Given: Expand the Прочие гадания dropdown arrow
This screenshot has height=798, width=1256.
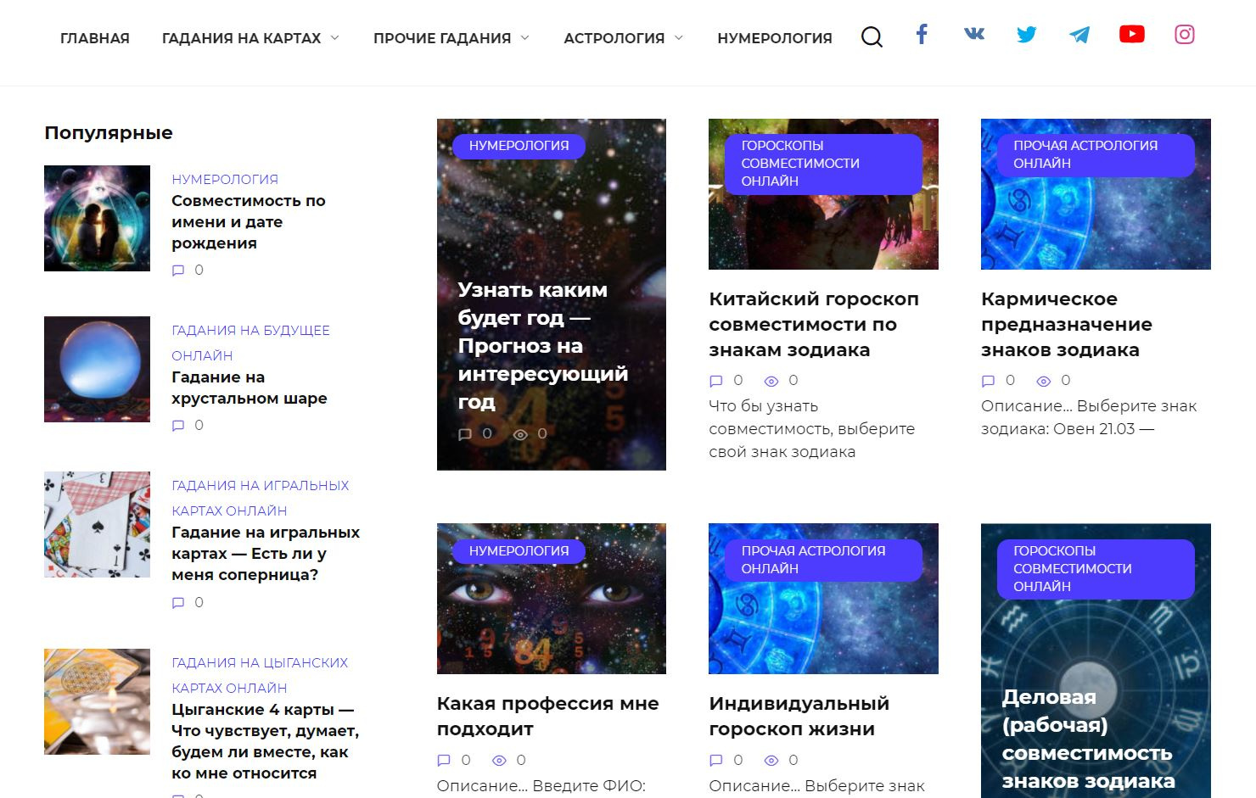Looking at the screenshot, I should [524, 38].
